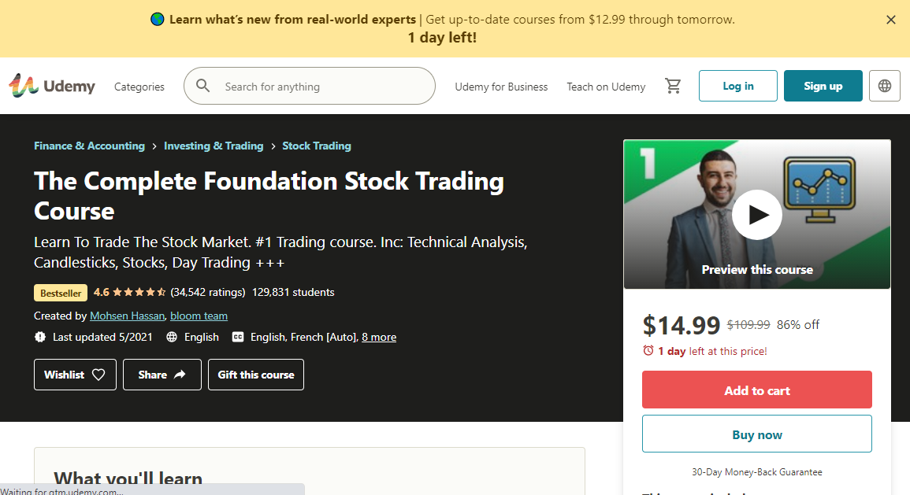910x495 pixels.
Task: Click the globe icon next to English
Action: coord(172,337)
